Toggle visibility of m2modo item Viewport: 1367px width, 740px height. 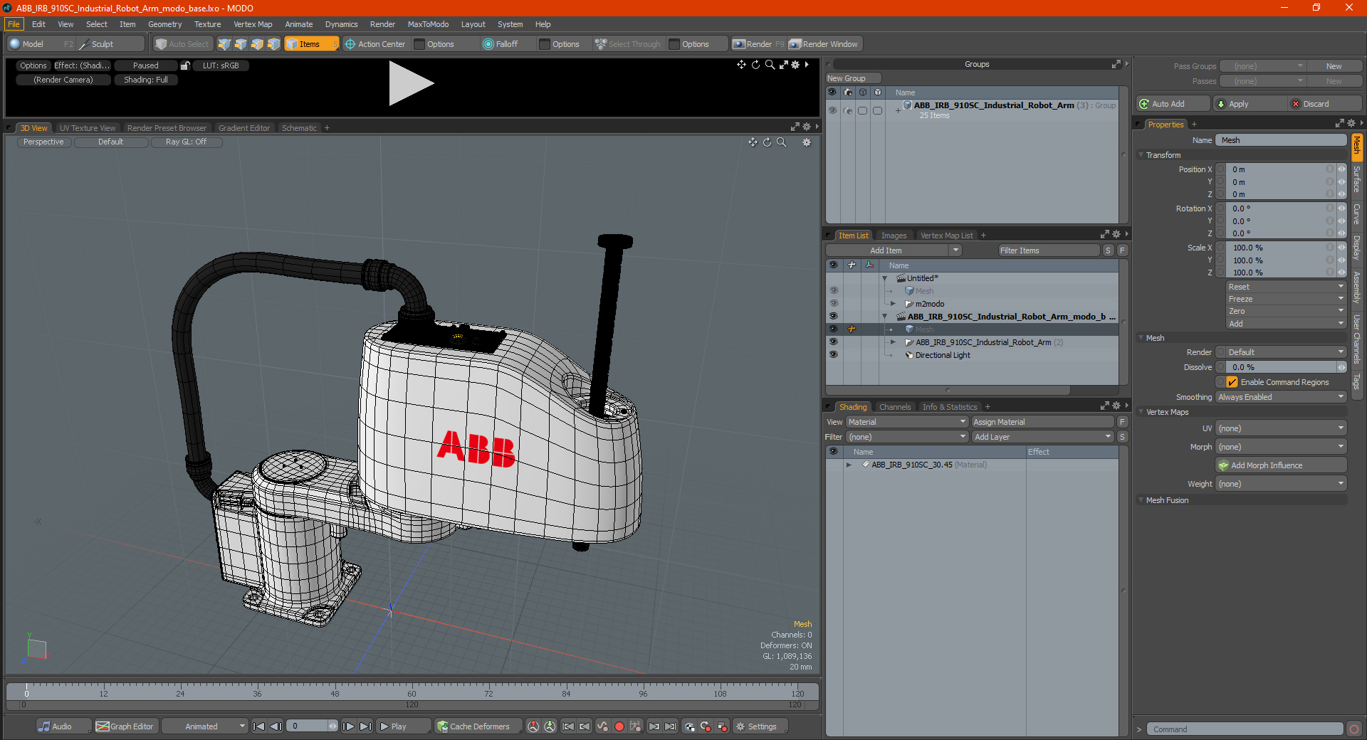[833, 304]
